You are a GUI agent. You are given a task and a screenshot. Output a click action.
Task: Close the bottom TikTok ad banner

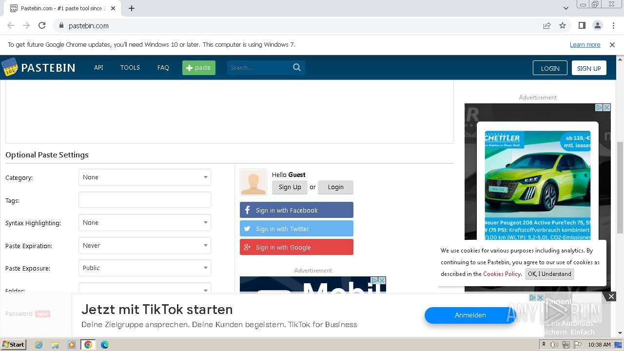click(x=611, y=296)
